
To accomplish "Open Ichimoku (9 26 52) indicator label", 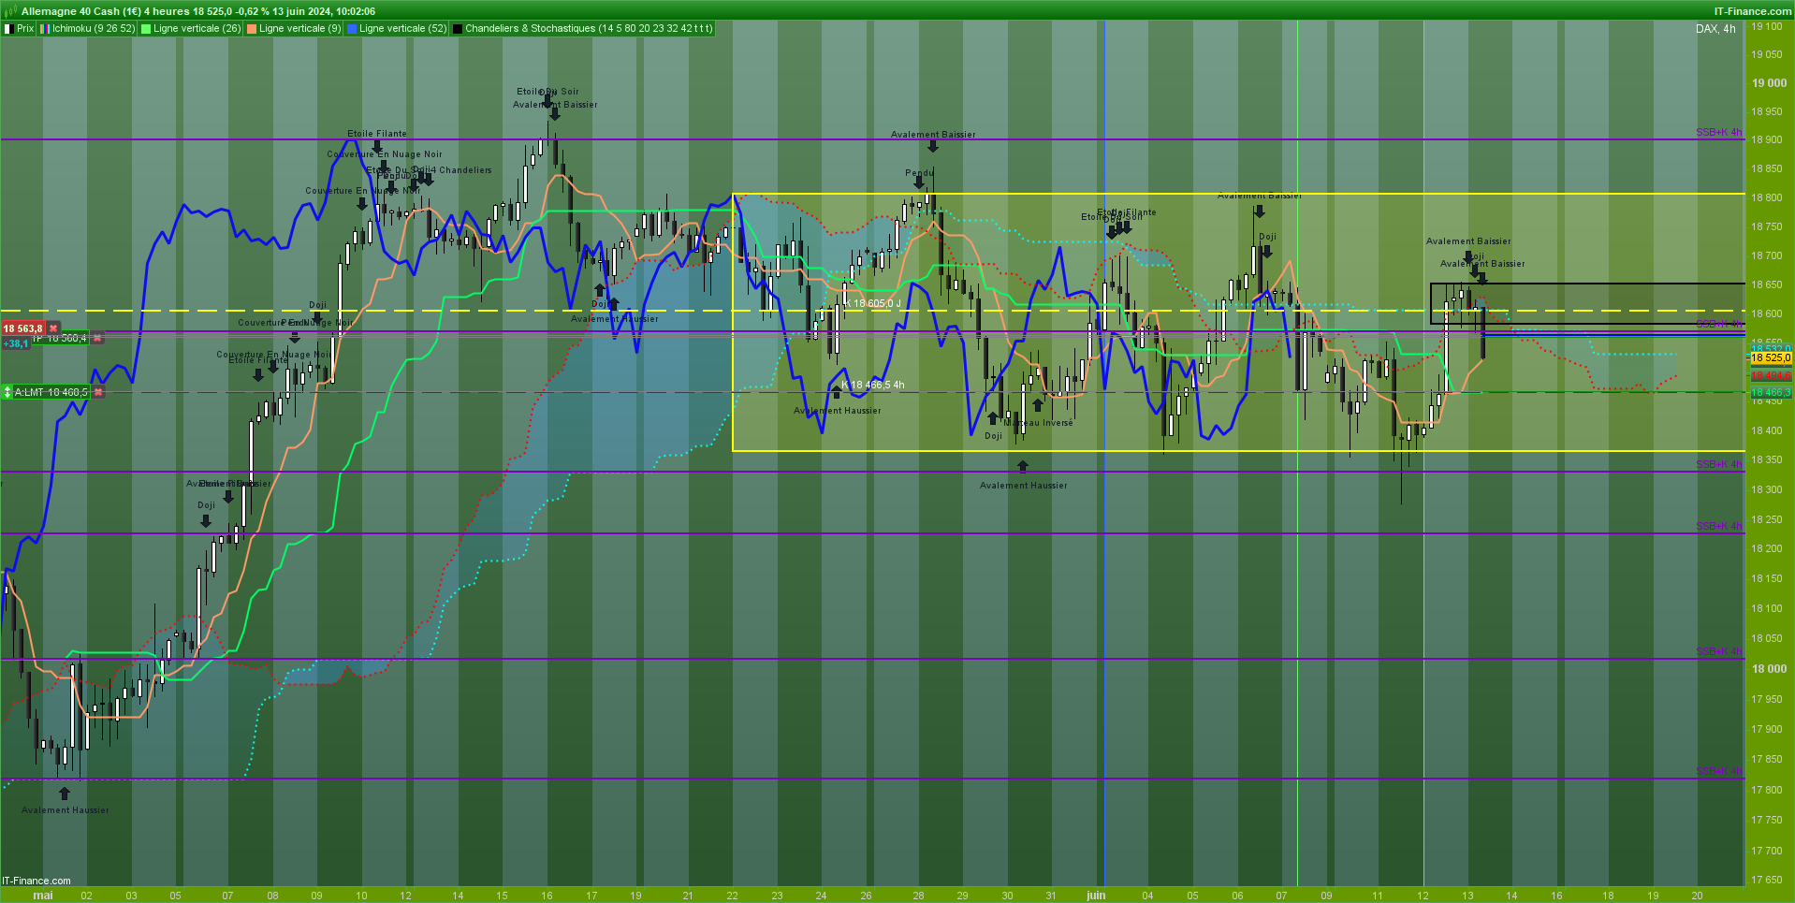I will point(94,29).
